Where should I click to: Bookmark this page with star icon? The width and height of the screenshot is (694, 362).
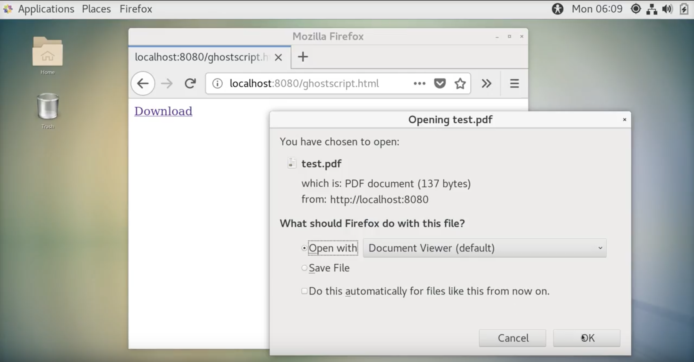[x=460, y=83]
